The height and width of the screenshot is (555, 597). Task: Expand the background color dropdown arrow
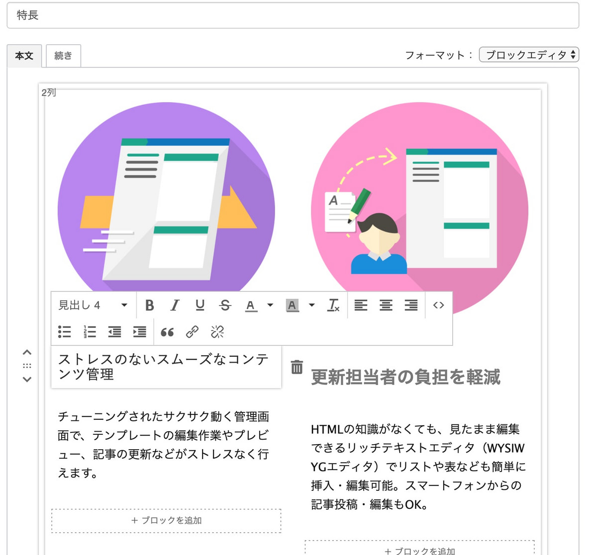[x=312, y=305]
